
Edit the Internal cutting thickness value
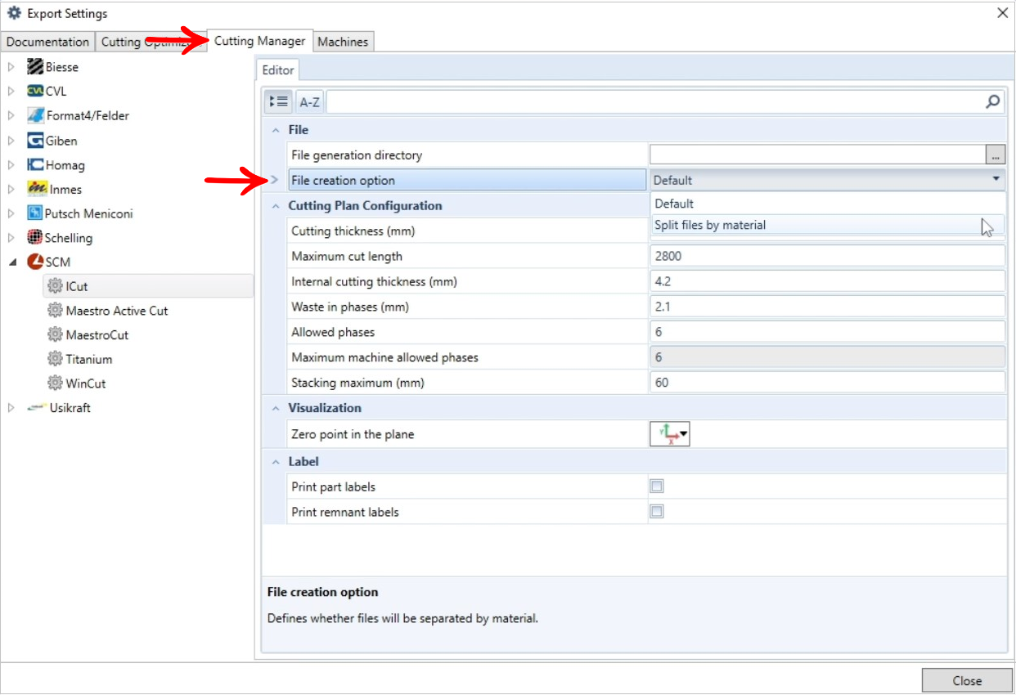coord(827,281)
